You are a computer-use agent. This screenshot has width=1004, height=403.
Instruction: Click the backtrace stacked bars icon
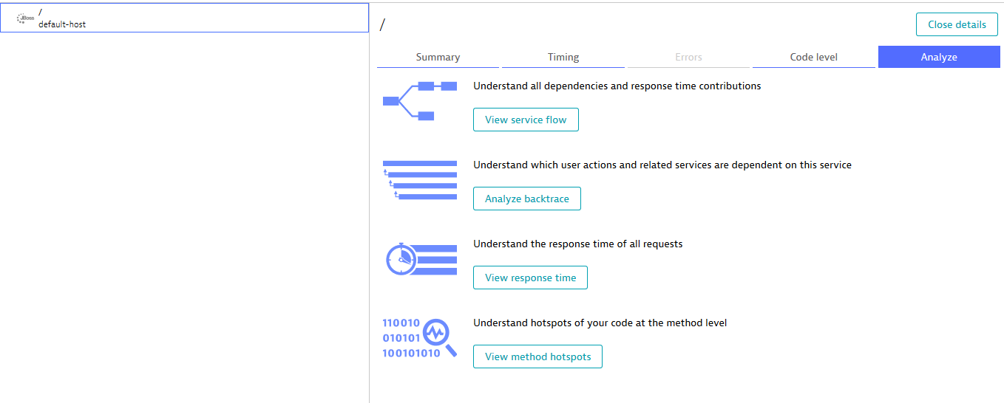pyautogui.click(x=419, y=180)
